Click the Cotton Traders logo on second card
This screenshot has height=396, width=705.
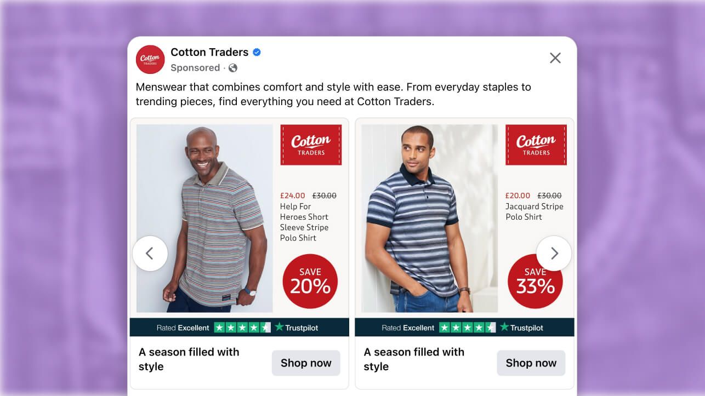536,145
